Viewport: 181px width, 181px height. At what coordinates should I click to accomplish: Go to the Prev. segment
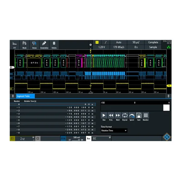(111, 116)
